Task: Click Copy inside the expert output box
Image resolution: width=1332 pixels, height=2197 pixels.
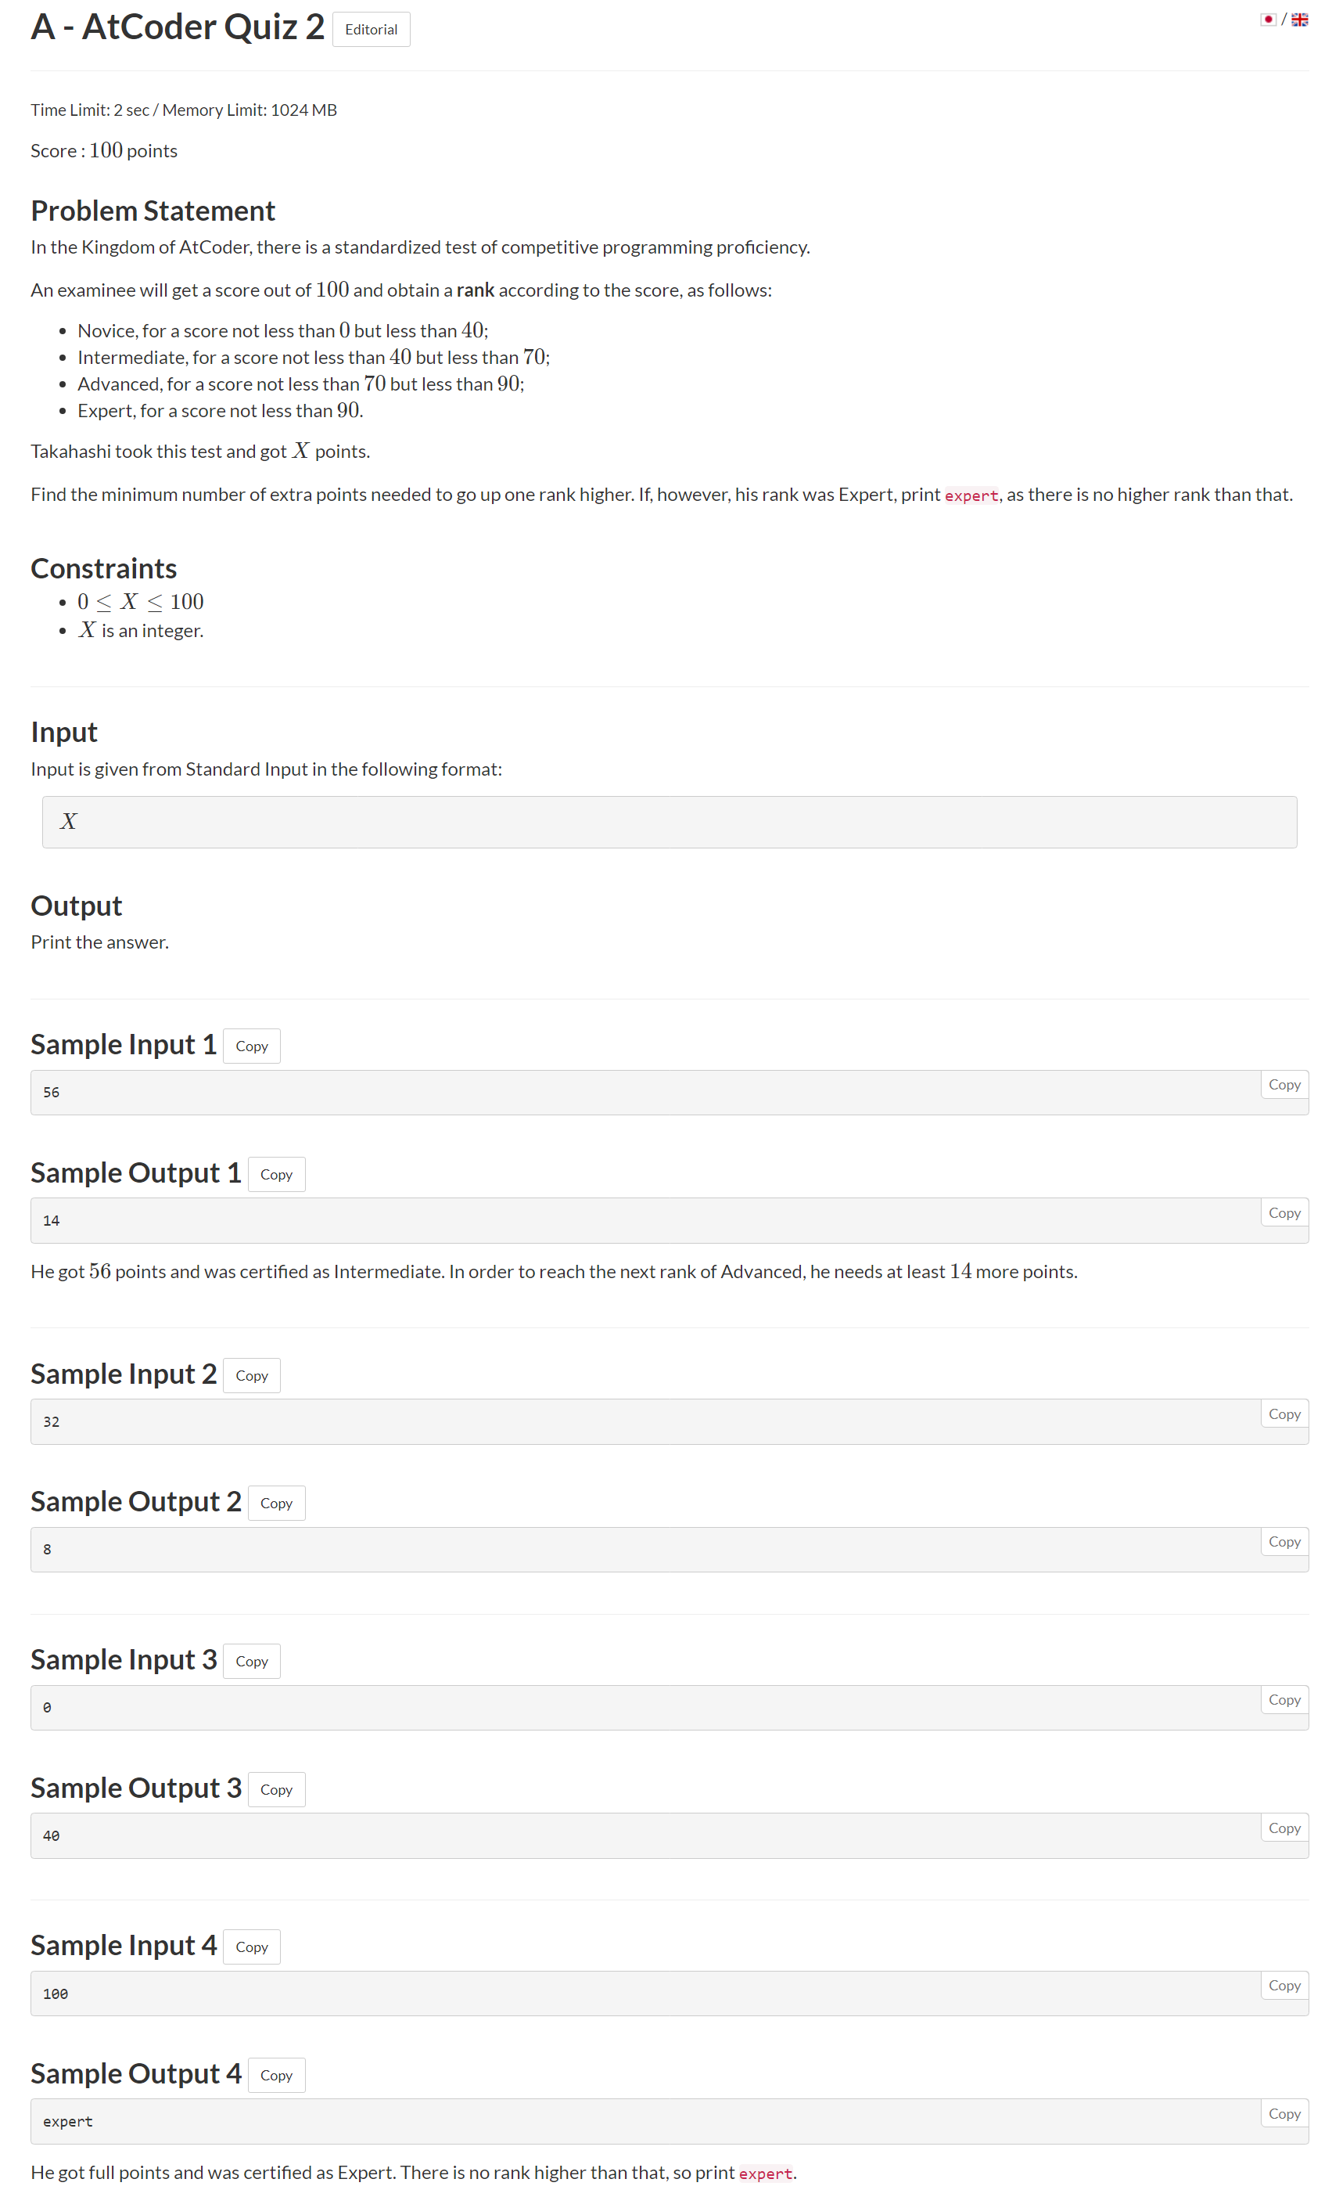Action: [1283, 2112]
